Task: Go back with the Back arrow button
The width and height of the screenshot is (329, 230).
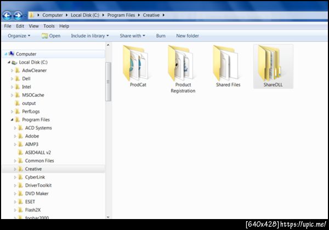Action: [7, 15]
